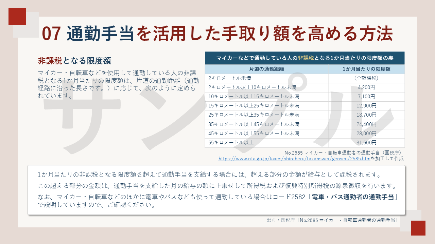The image size is (435, 244).
Task: Click the 出典：国税庁 source footnote
Action: point(333,220)
